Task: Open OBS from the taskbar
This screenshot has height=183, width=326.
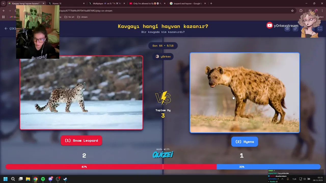Action: coord(58,179)
